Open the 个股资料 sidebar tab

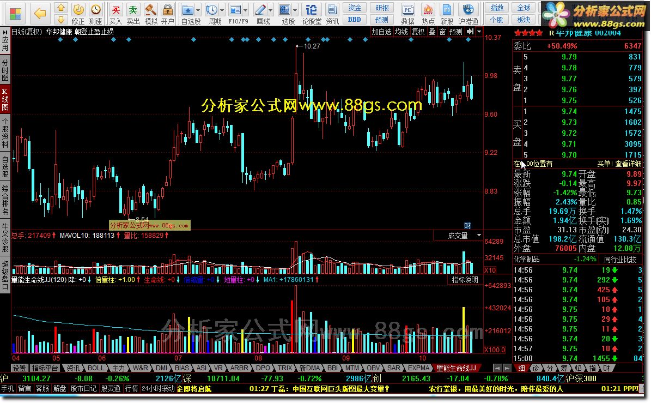coord(5,133)
